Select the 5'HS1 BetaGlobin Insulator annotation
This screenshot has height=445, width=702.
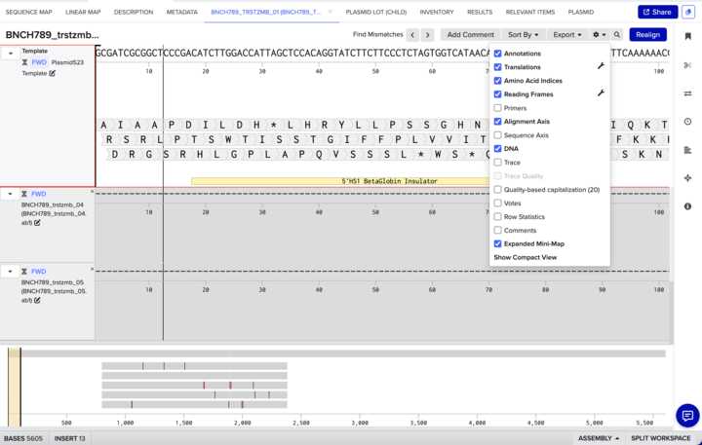click(x=340, y=181)
